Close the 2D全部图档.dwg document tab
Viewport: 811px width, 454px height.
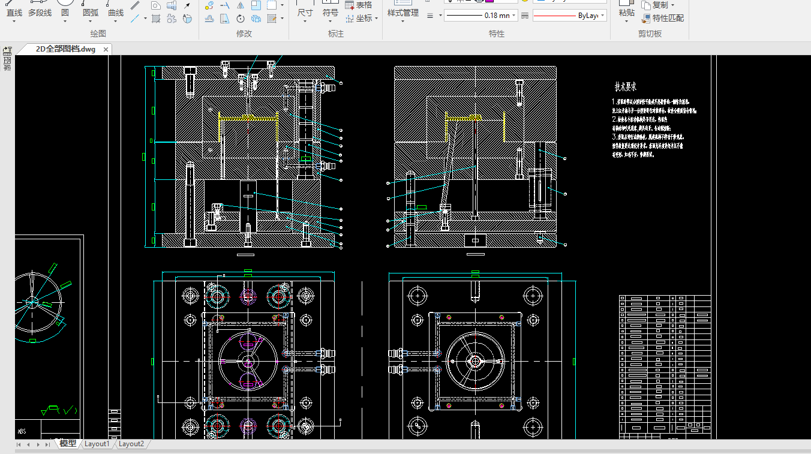tap(106, 49)
